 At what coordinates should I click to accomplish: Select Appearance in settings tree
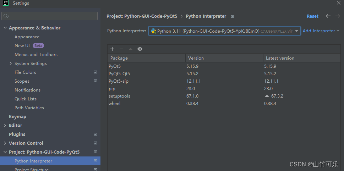pyautogui.click(x=27, y=37)
